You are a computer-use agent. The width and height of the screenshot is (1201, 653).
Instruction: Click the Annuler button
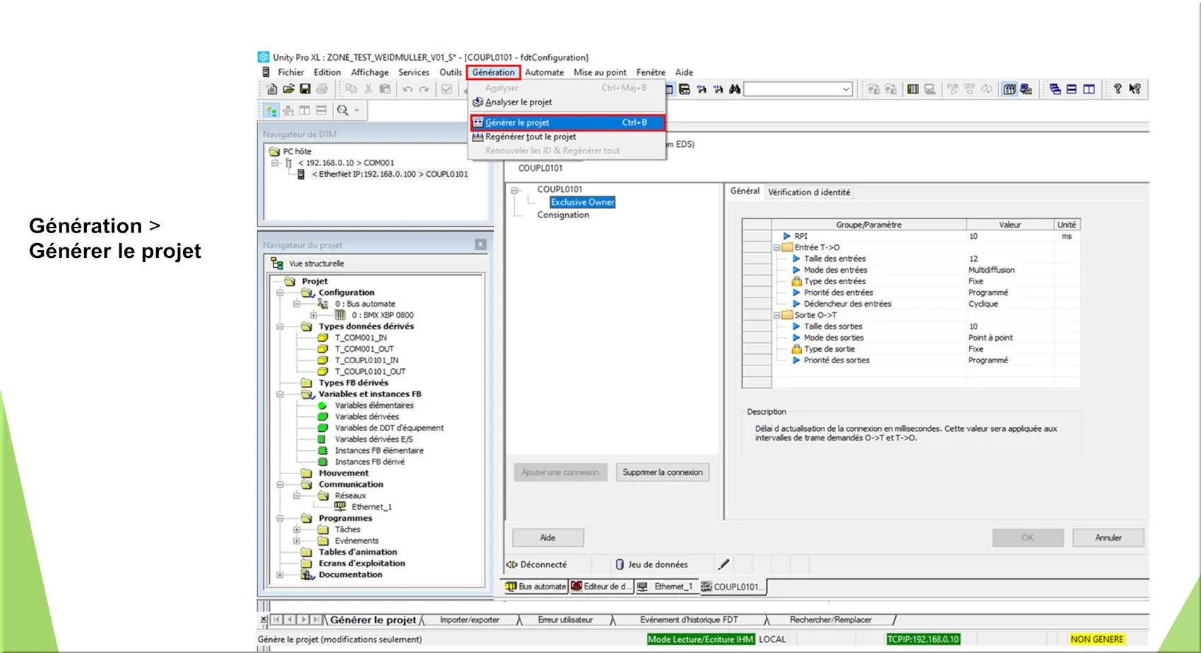pos(1108,538)
